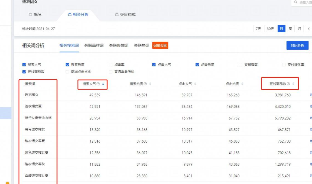Viewport: 312px width, 184px height.
Task: Uncheck the 搜索人气 checkbox
Action: pyautogui.click(x=24, y=64)
